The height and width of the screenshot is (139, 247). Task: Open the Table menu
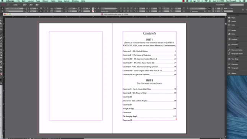(x=53, y=1)
